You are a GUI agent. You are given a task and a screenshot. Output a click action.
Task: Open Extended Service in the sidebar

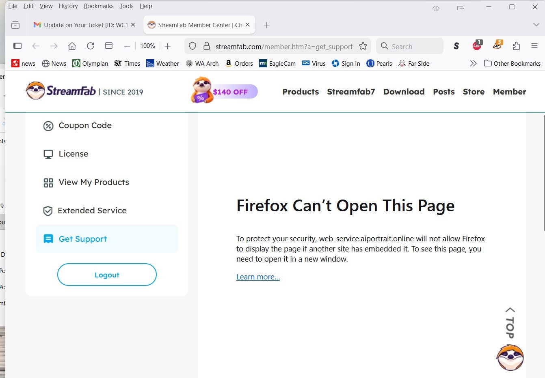tap(107, 211)
